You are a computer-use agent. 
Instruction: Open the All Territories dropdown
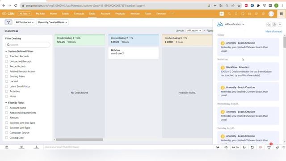tap(25, 22)
